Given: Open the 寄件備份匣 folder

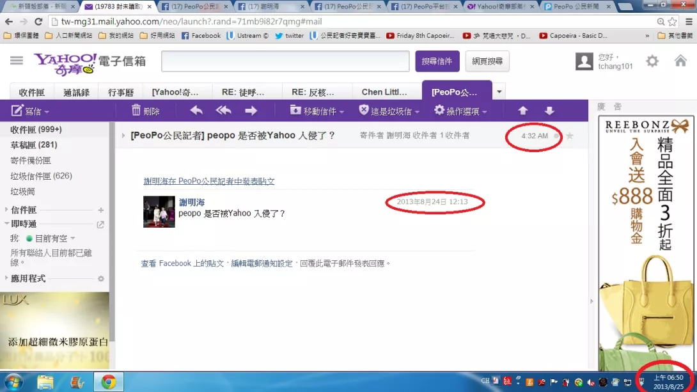Looking at the screenshot, I should (31, 161).
